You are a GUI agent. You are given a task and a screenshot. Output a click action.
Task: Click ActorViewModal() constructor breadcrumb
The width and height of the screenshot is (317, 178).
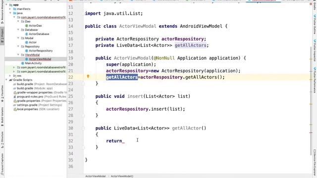click(122, 176)
